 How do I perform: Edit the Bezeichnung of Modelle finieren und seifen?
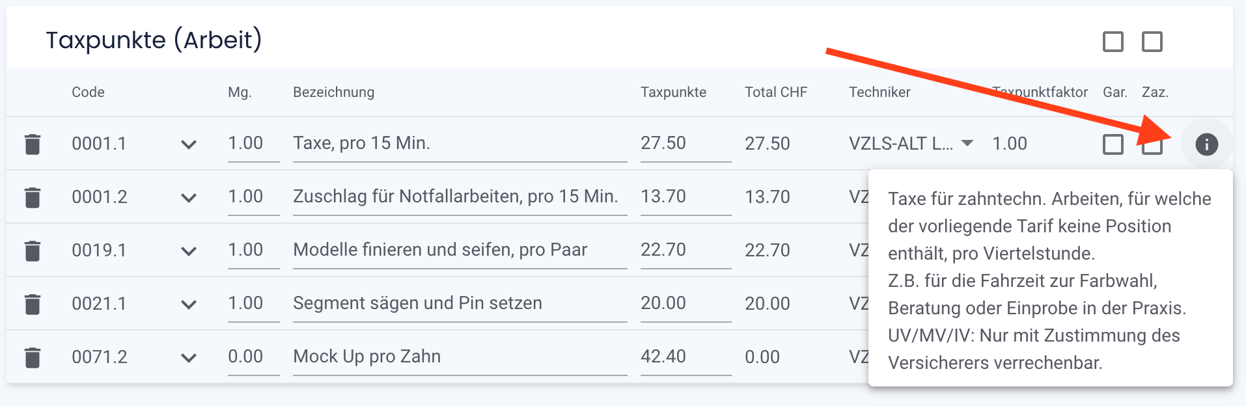point(440,249)
